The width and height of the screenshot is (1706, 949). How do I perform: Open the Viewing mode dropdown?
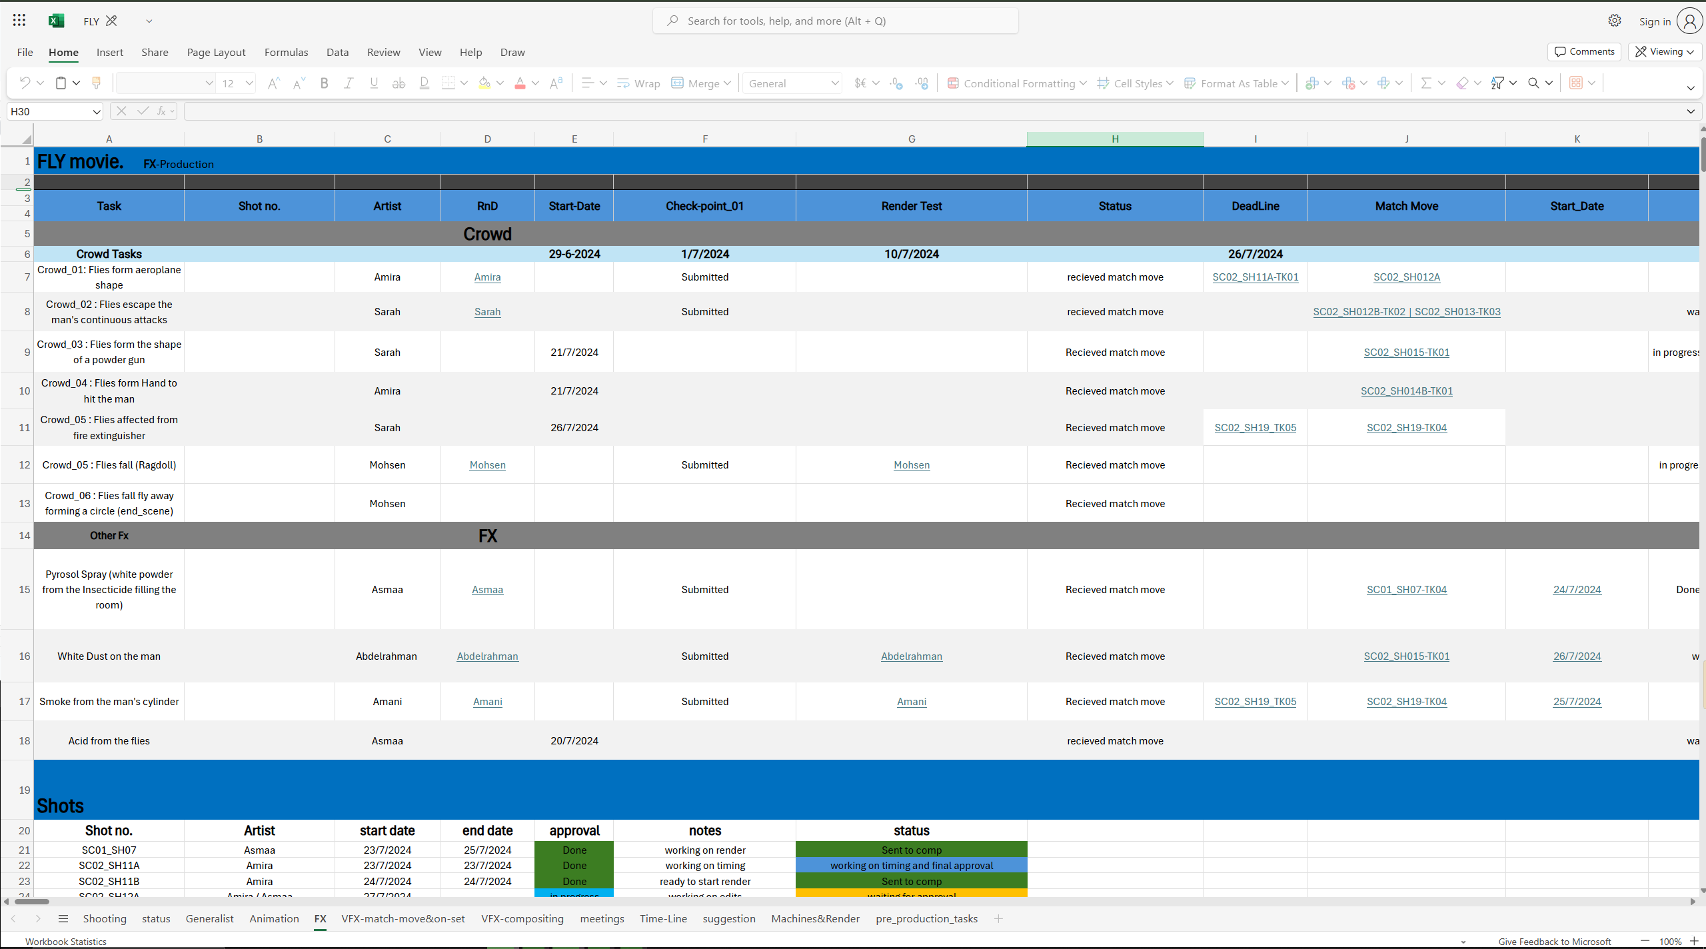1665,51
